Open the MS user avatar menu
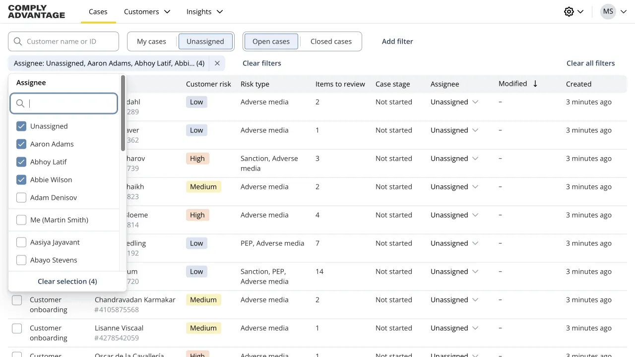This screenshot has height=357, width=635. [x=608, y=11]
